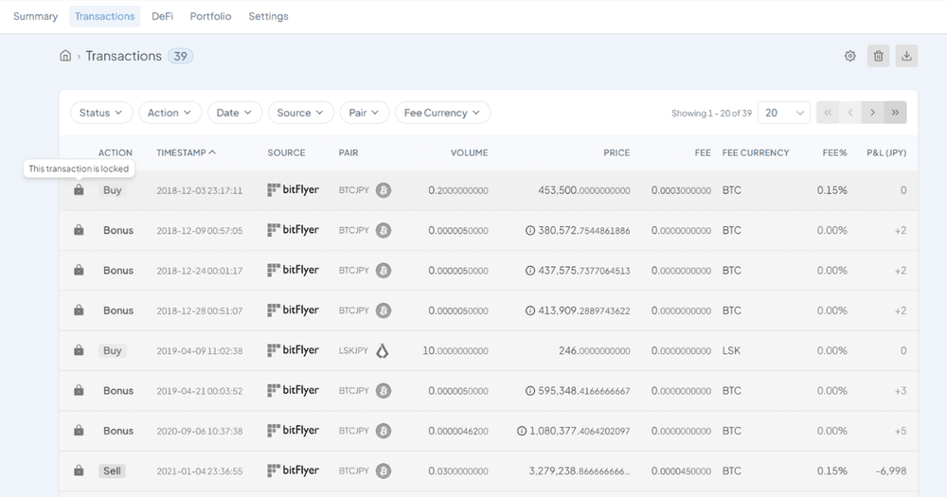
Task: Open the Source filter dropdown
Action: (300, 113)
